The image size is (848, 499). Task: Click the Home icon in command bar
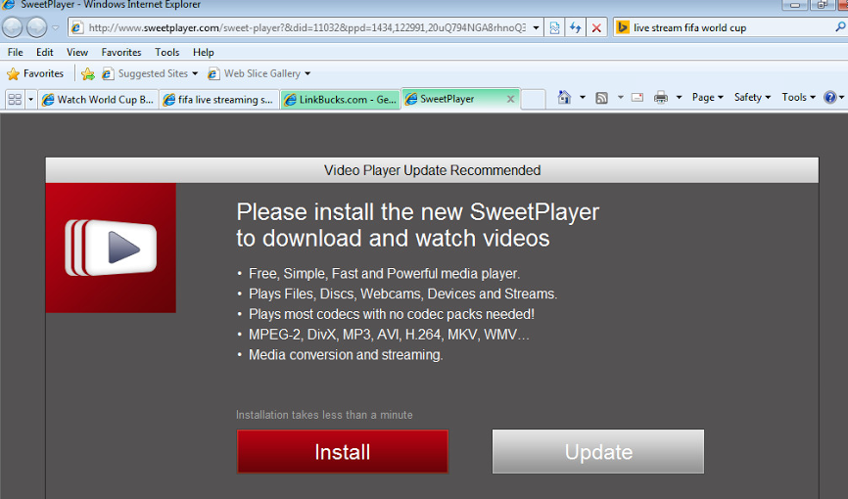point(564,98)
